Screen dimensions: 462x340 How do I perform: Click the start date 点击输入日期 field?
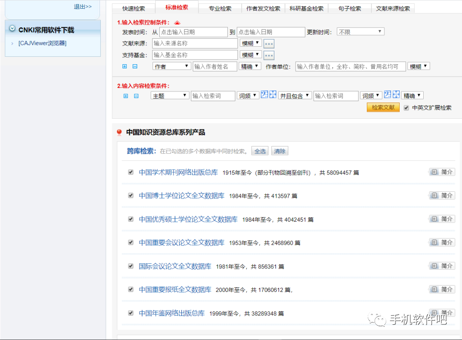pos(194,32)
